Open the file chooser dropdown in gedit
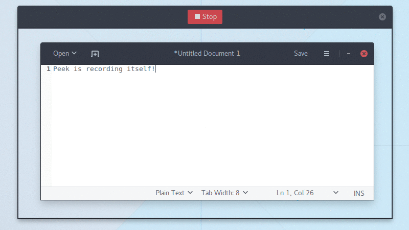Screen dimensions: 409x230 point(65,54)
